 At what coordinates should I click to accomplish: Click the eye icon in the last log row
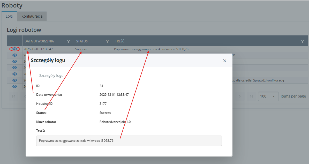[x=15, y=86]
